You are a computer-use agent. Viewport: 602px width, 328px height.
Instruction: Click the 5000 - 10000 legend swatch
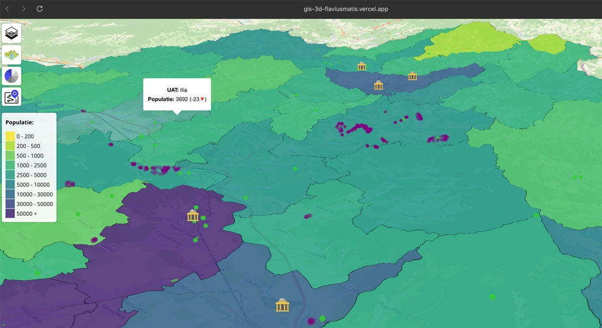11,185
